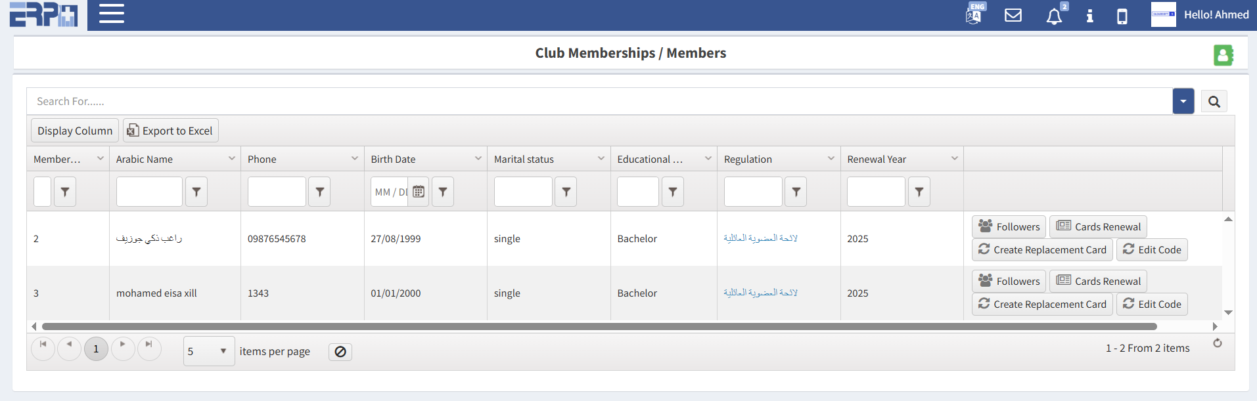Expand the search options dropdown arrow

tap(1183, 102)
